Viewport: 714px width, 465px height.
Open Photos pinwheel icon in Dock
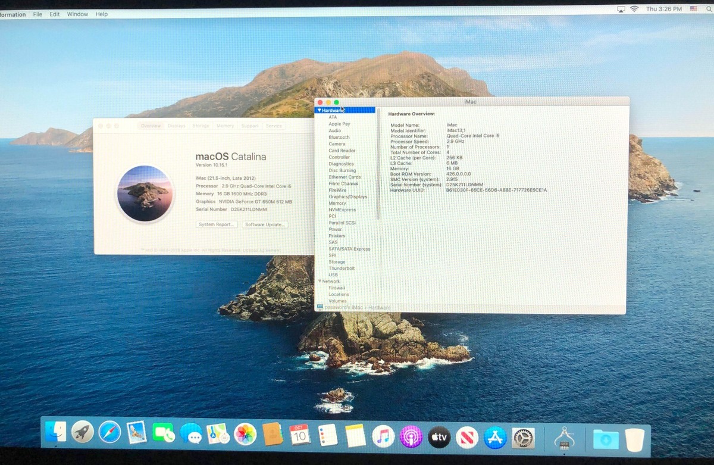tap(245, 434)
